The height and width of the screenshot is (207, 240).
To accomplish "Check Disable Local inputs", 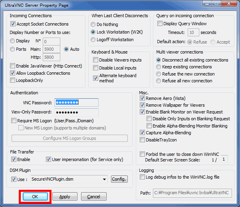I will tap(96, 68).
